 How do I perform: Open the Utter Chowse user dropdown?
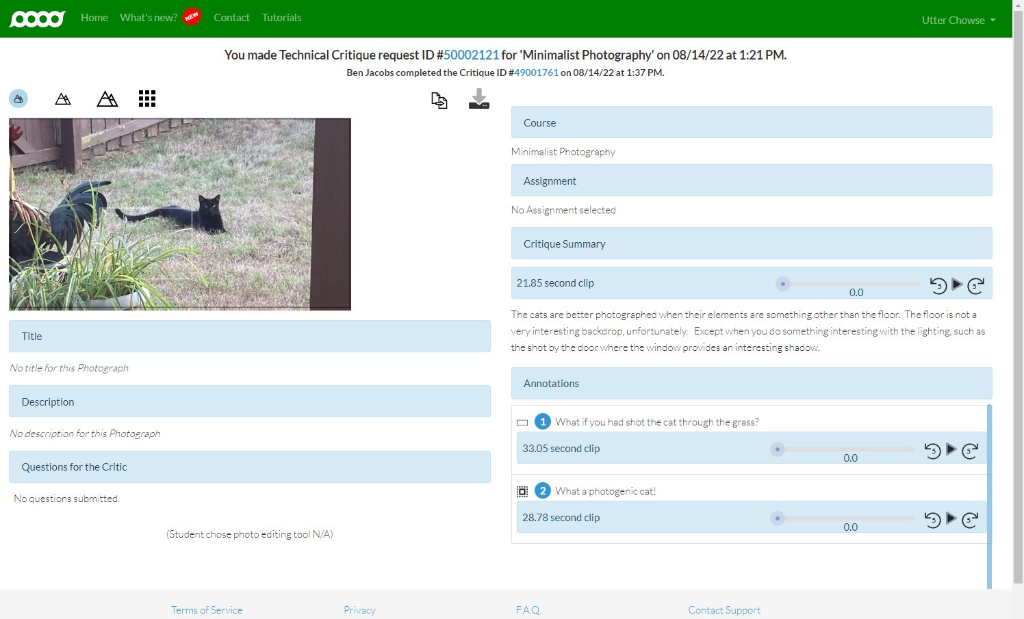(958, 20)
